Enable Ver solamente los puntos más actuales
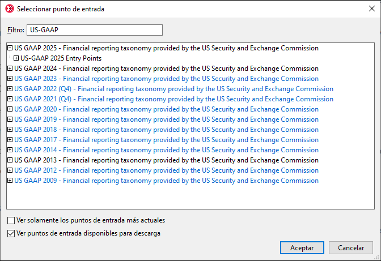 [11, 220]
